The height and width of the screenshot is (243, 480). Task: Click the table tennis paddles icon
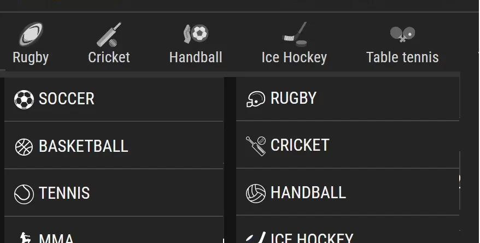pyautogui.click(x=402, y=34)
